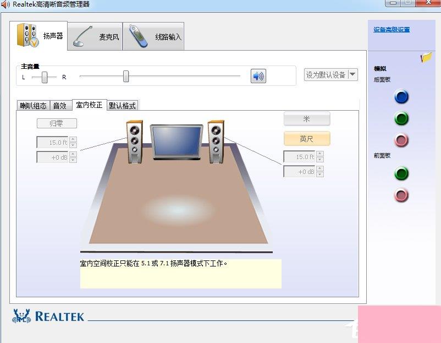Decrease left speaker distance with down arrow

pos(73,145)
